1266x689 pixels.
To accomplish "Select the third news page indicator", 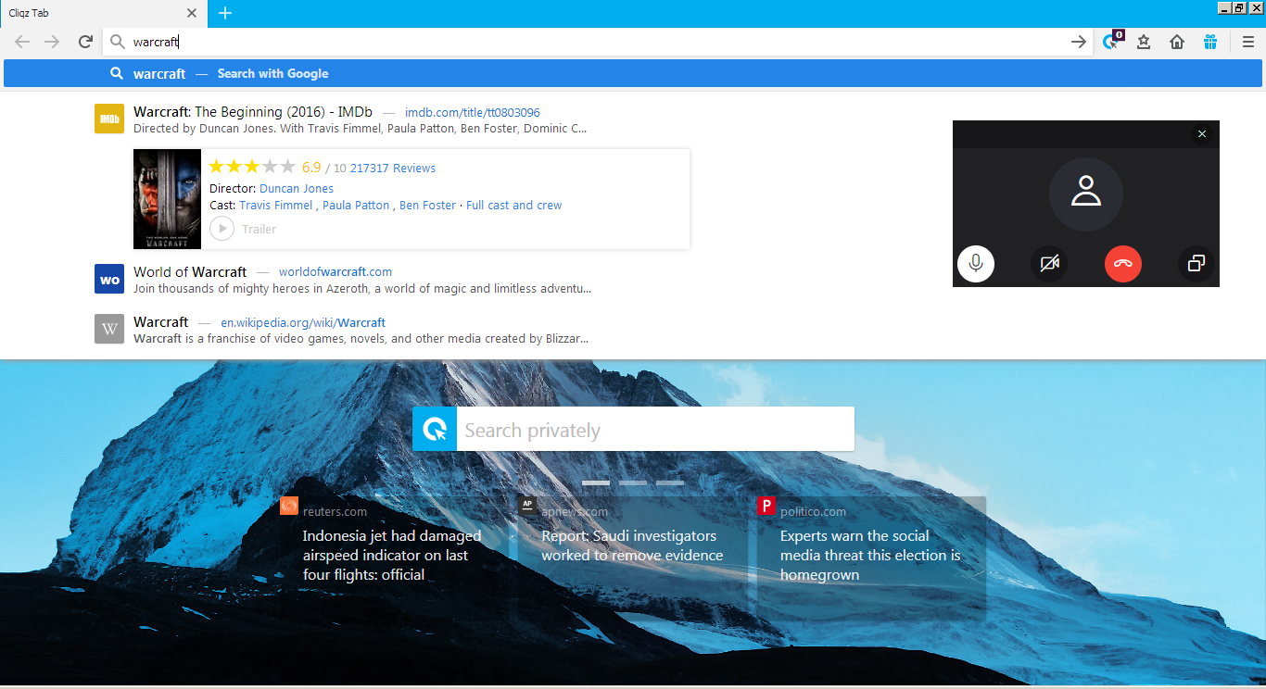I will [670, 482].
